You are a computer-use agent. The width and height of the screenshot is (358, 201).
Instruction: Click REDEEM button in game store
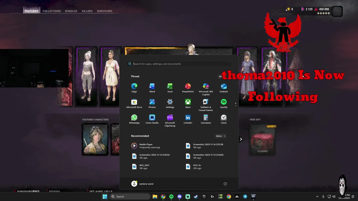point(55,192)
